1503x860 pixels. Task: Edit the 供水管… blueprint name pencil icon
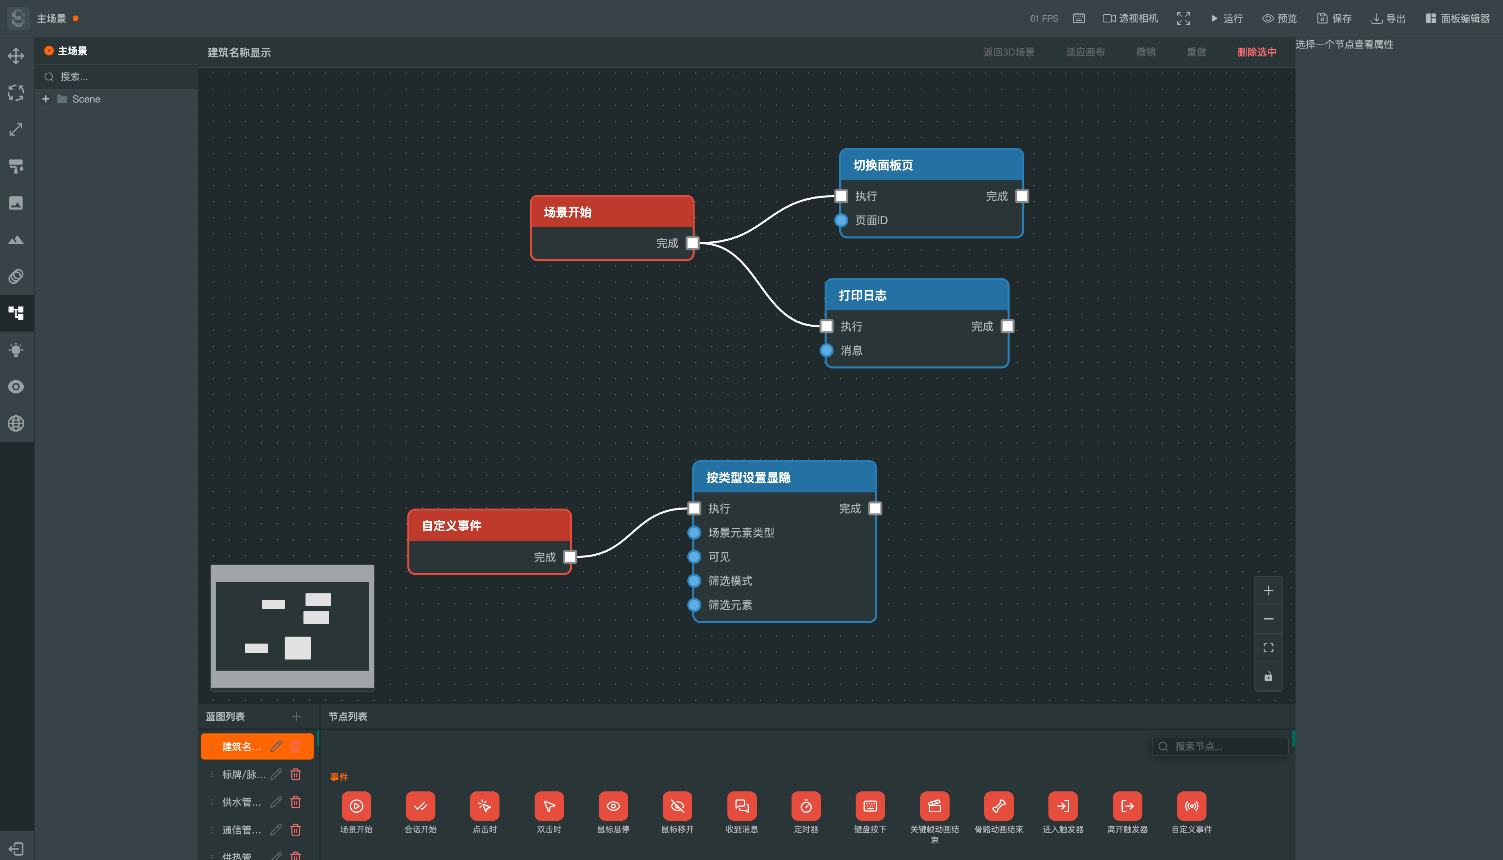pos(276,802)
